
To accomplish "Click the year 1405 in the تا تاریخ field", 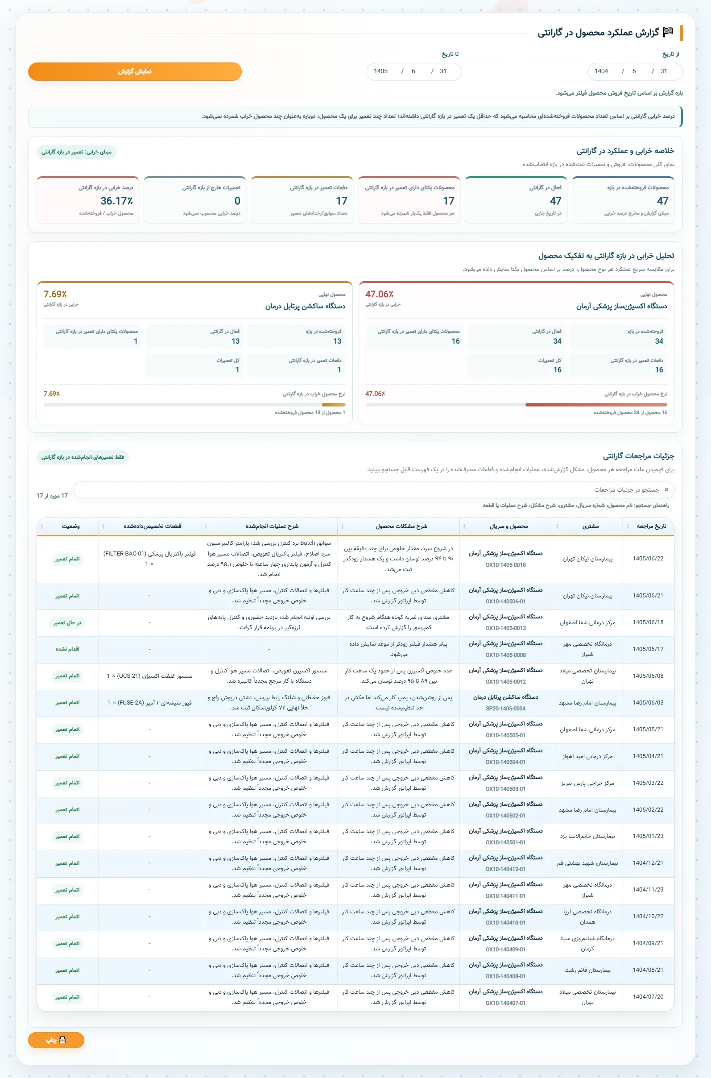I will [x=381, y=71].
